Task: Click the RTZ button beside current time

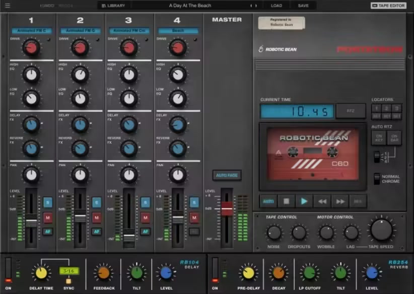Action: (x=351, y=111)
